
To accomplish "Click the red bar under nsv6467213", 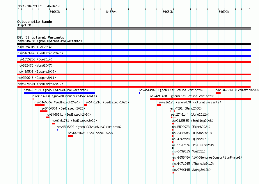I will click(x=218, y=93).
